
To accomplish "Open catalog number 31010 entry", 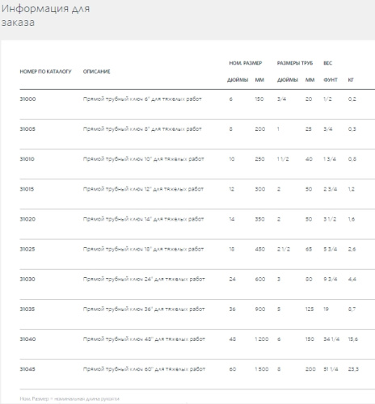I will [x=27, y=159].
